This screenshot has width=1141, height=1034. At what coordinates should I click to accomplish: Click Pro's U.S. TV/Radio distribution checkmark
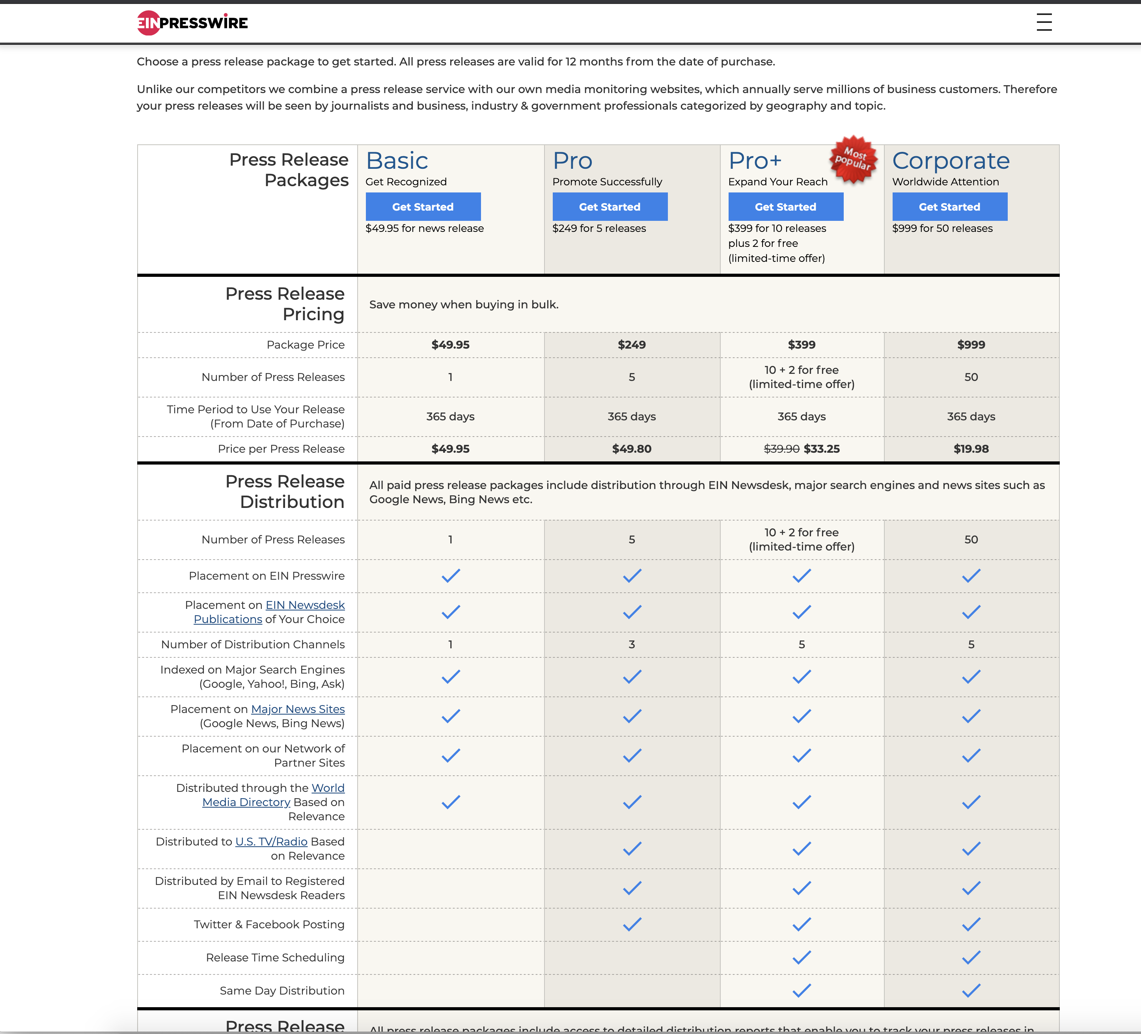(x=632, y=848)
